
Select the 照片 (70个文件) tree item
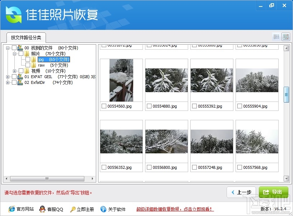click(x=48, y=54)
